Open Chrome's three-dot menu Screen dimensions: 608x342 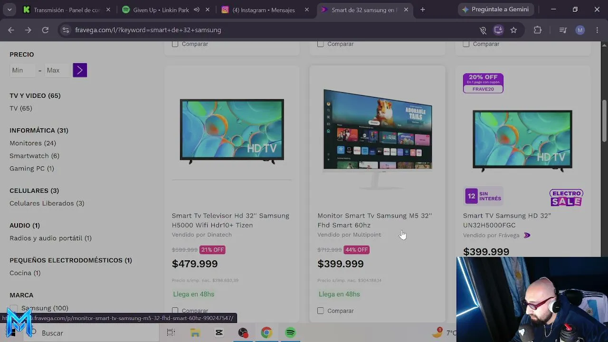click(596, 30)
